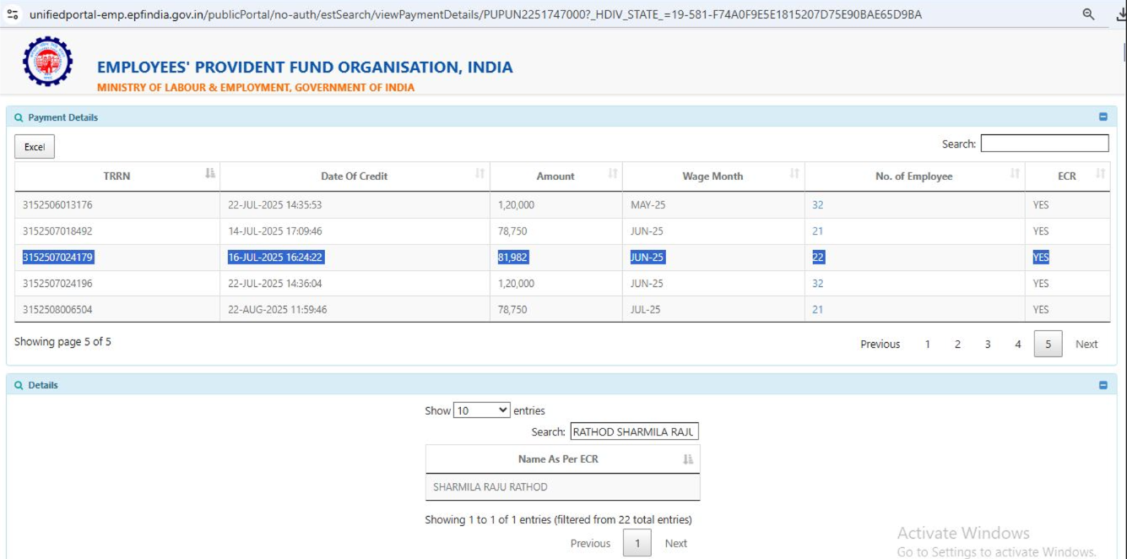Click highlighted TRRN 3152507024179
1127x559 pixels.
[58, 258]
